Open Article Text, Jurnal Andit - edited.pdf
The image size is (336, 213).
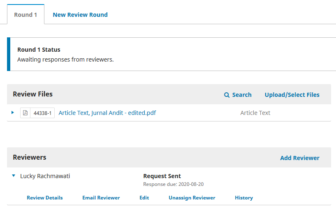point(107,113)
